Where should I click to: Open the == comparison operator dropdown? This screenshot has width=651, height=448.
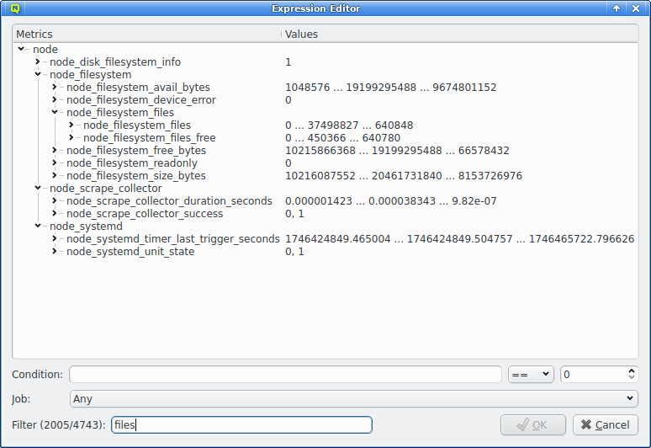[x=531, y=375]
